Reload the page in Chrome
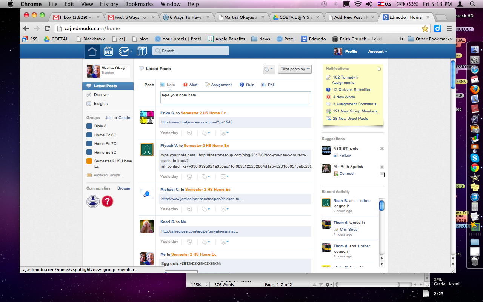 pyautogui.click(x=47, y=28)
